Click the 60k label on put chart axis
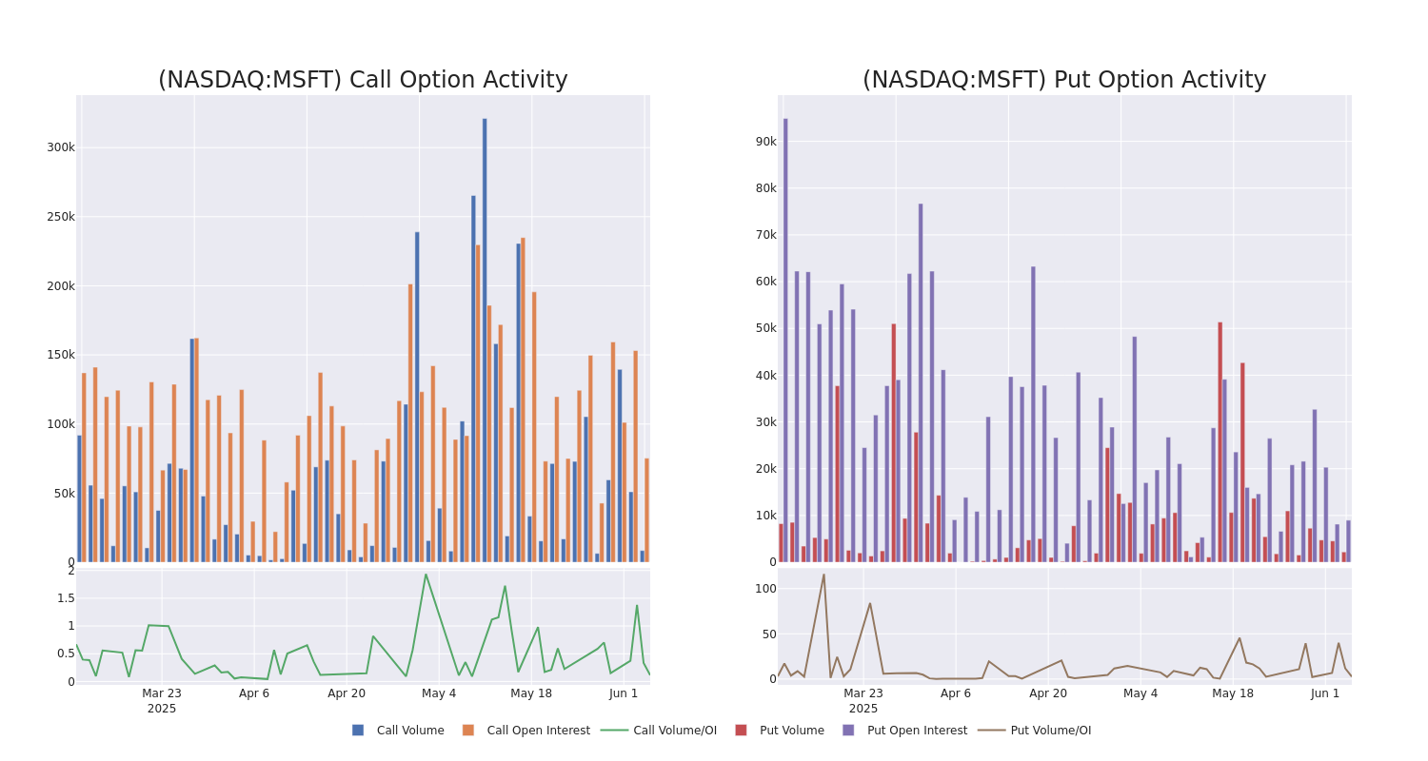 766,282
